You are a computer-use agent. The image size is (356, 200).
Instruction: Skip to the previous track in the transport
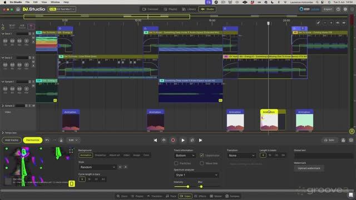tap(155, 141)
